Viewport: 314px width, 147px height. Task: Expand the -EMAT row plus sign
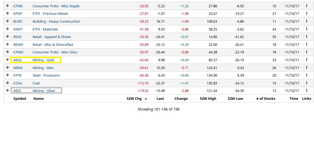pyautogui.click(x=8, y=29)
